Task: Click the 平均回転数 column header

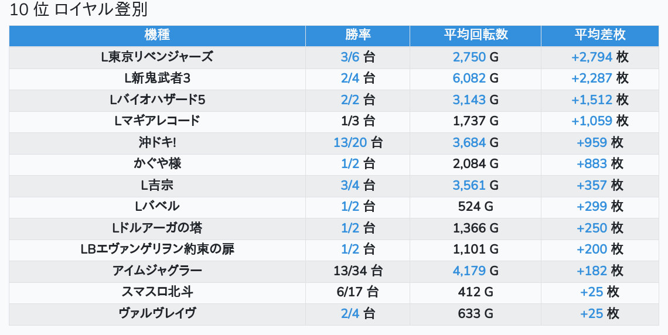Action: (475, 35)
